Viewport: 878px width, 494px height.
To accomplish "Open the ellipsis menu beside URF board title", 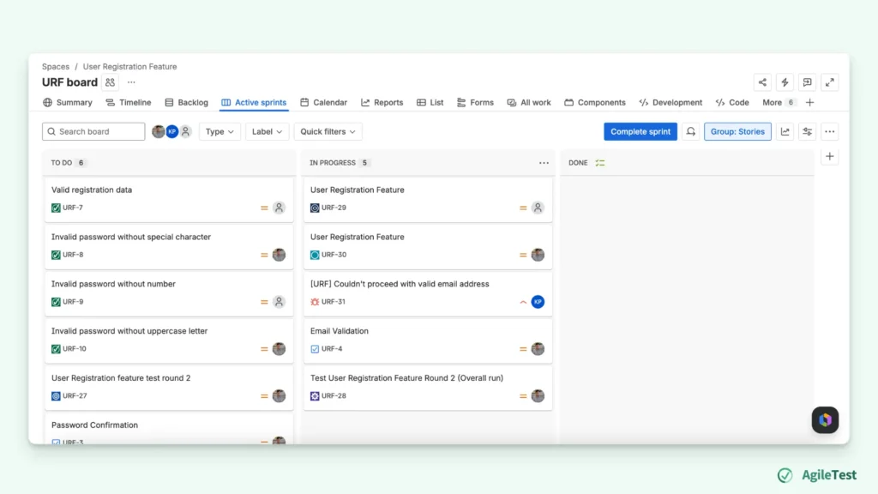I will tap(131, 82).
